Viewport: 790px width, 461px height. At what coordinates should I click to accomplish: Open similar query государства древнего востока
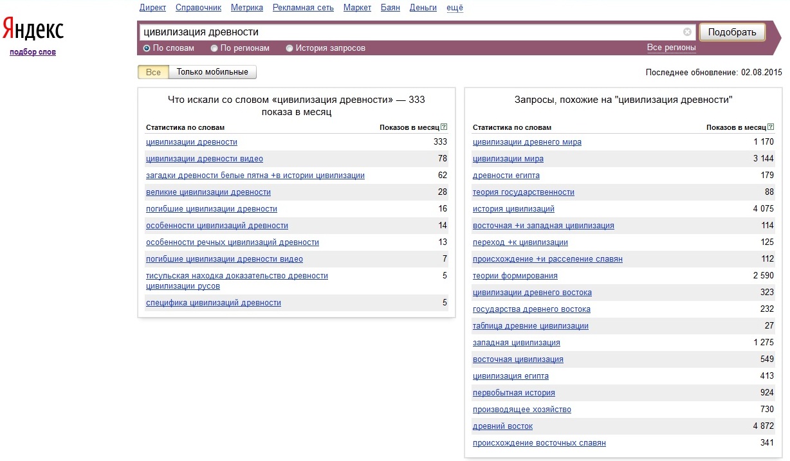pos(531,309)
